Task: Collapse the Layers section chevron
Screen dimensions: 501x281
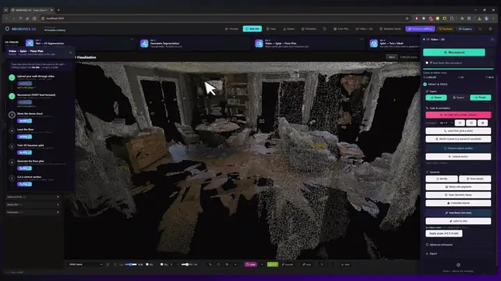Action: pyautogui.click(x=490, y=91)
